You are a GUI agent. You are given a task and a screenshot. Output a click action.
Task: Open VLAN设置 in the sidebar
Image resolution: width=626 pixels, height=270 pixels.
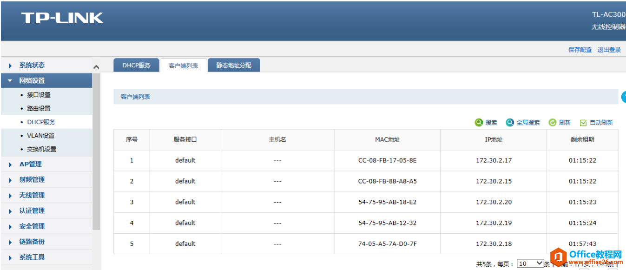(x=40, y=136)
